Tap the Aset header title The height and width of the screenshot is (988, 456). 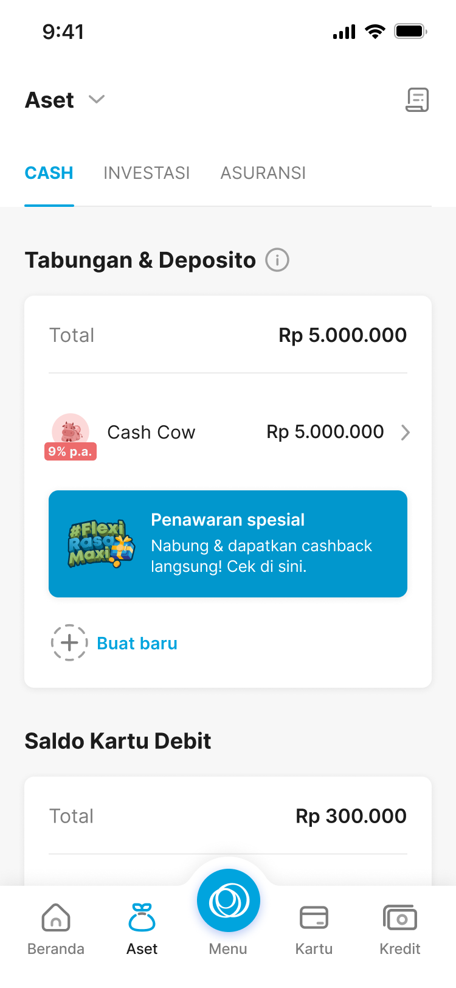point(50,100)
